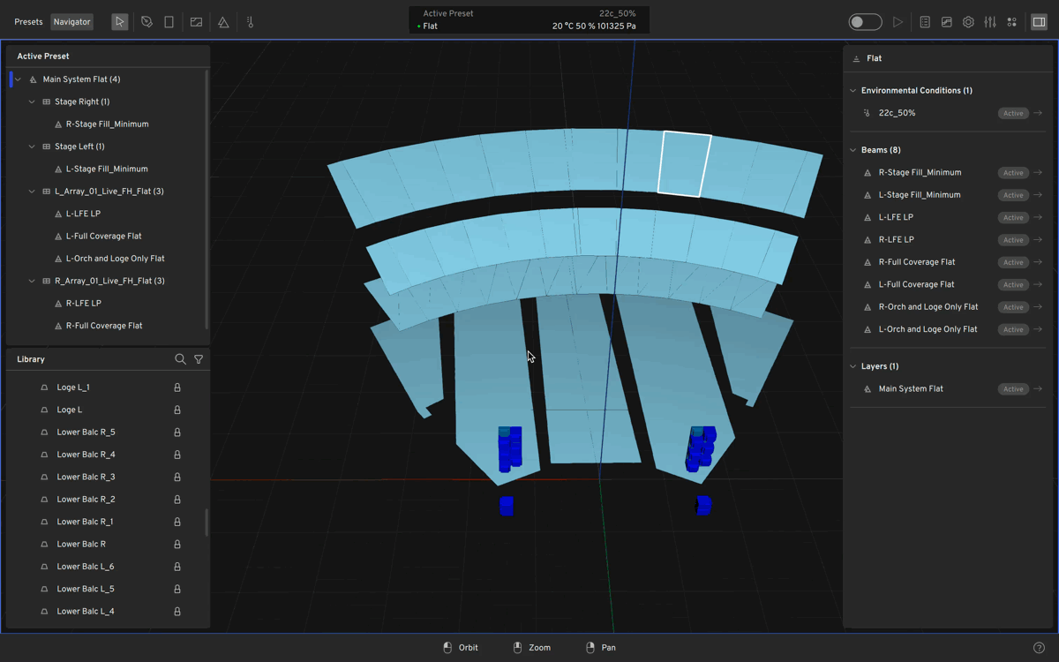The image size is (1059, 662).
Task: Click the triangle beam icon in toolbar
Action: pos(223,22)
